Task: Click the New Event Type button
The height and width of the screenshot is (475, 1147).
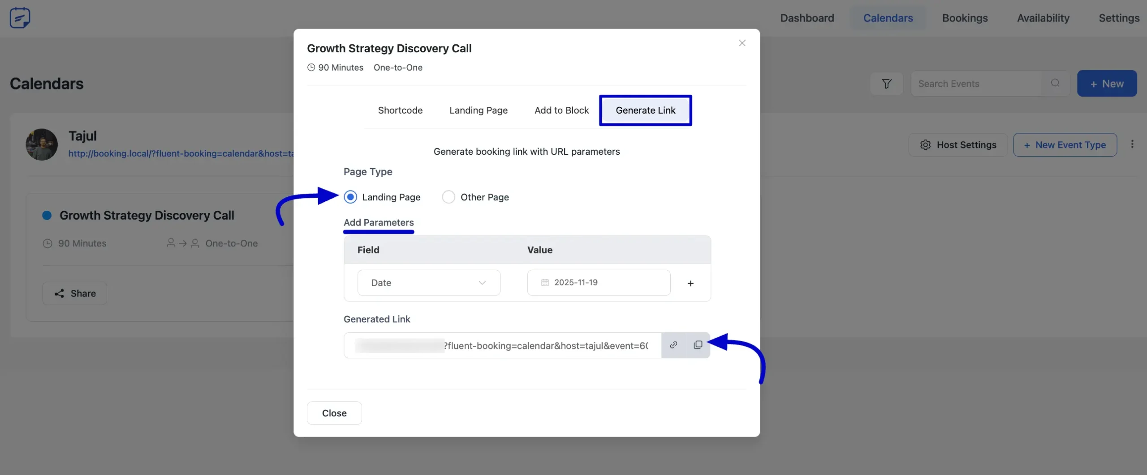Action: 1065,145
